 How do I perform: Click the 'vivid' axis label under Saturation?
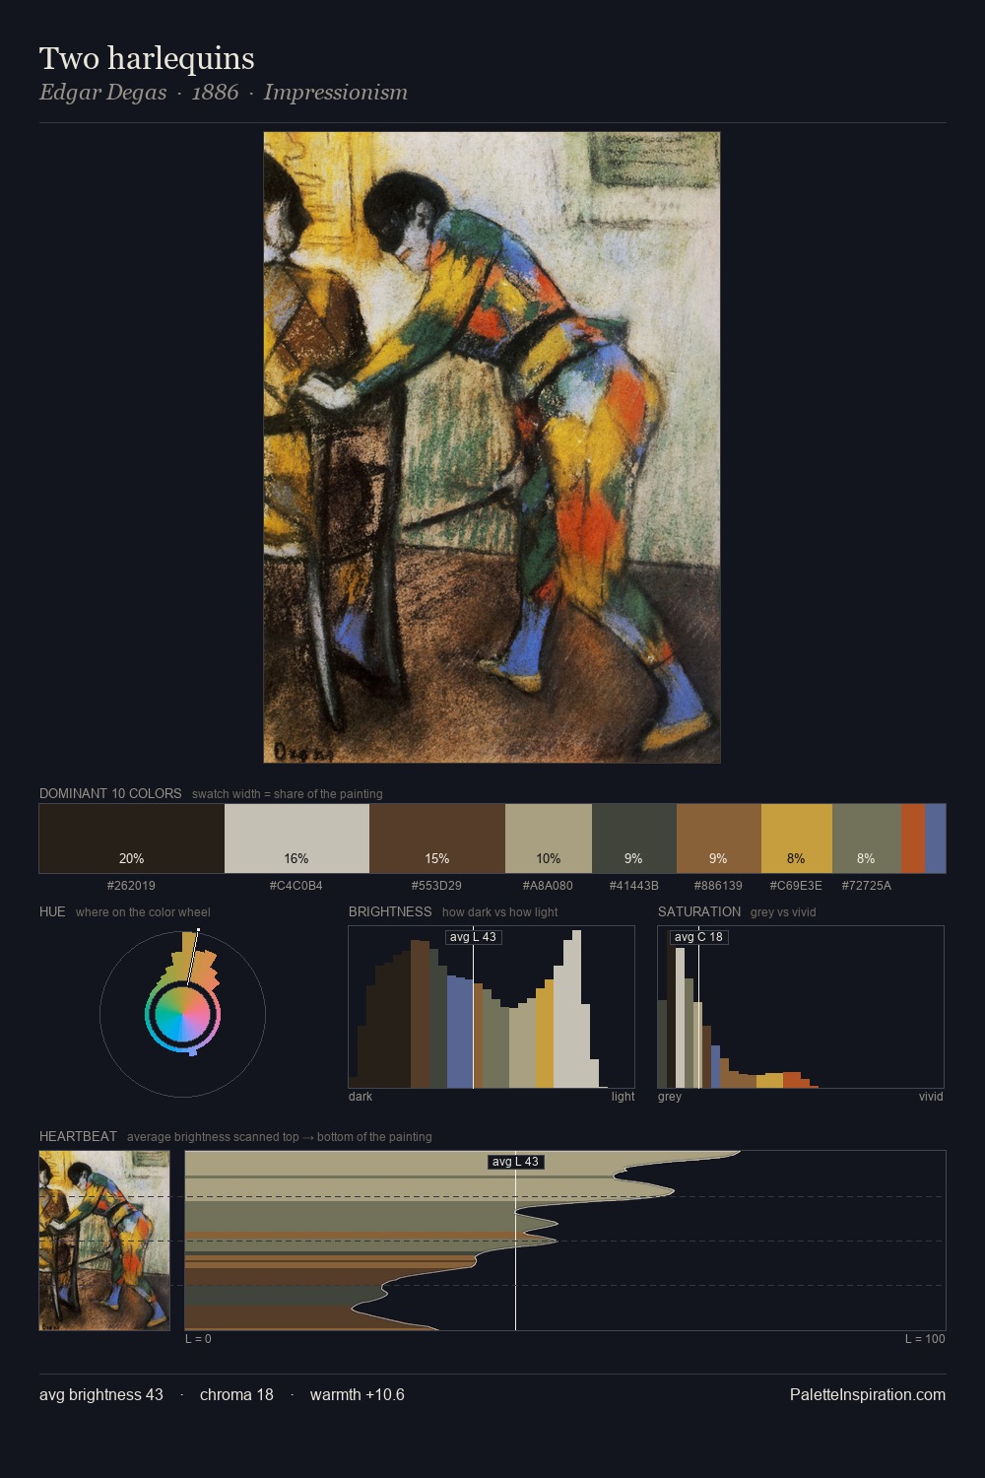pyautogui.click(x=931, y=1097)
